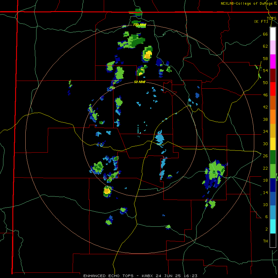The width and height of the screenshot is (278, 278).
Task: Select the bright red legend swatch
Action: (x=273, y=89)
